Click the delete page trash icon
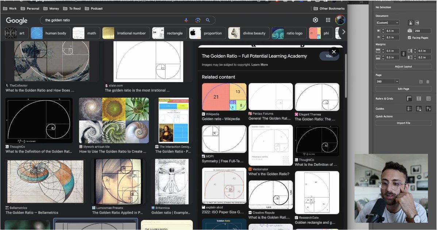This screenshot has width=438, height=230. click(x=428, y=82)
